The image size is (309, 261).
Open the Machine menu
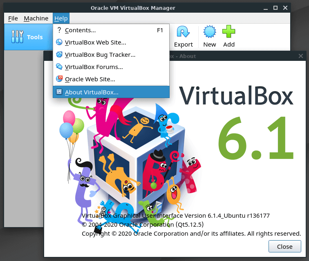[x=36, y=18]
